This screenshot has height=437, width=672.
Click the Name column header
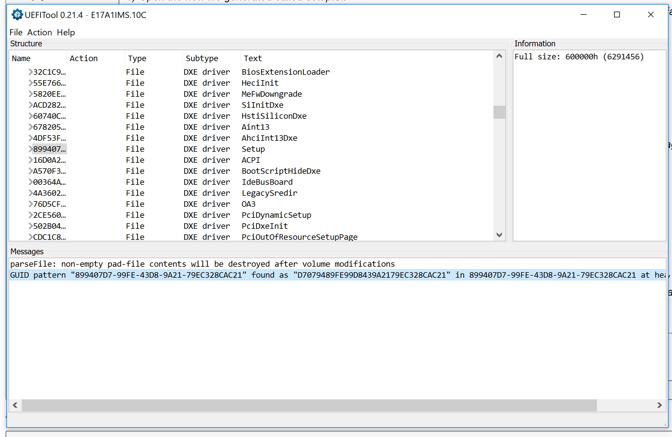click(x=21, y=58)
